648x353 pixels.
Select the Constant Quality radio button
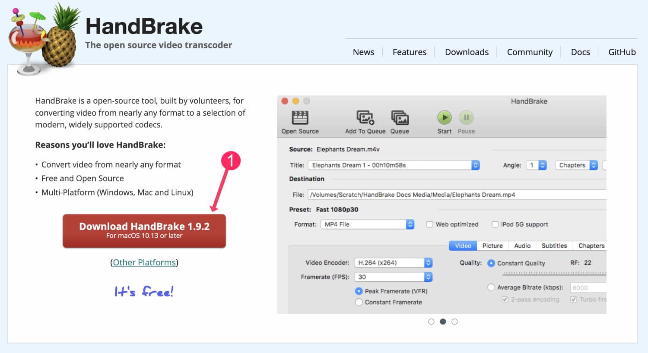(x=491, y=263)
